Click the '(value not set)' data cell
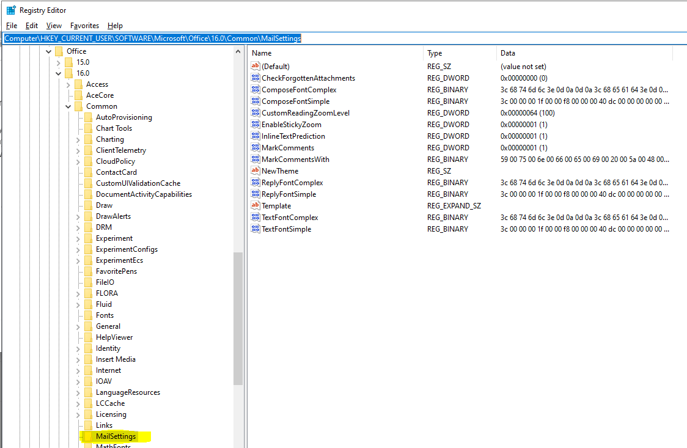 (x=523, y=67)
